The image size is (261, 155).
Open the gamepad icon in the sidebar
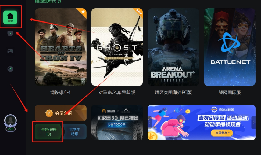[x=10, y=51]
